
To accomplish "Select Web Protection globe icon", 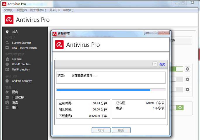I will 7,64.
